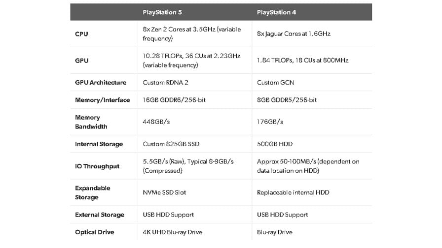Click the 8x Zen 2 Cores cell
442x248 pixels.
click(191, 33)
